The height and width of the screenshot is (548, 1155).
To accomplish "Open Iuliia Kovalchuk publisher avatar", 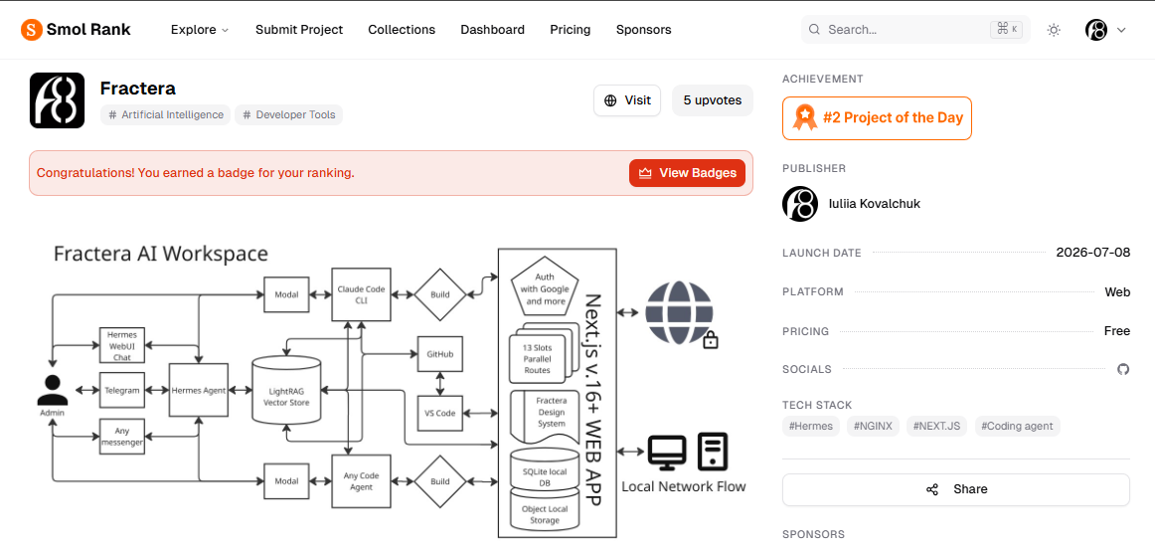I will coord(800,204).
